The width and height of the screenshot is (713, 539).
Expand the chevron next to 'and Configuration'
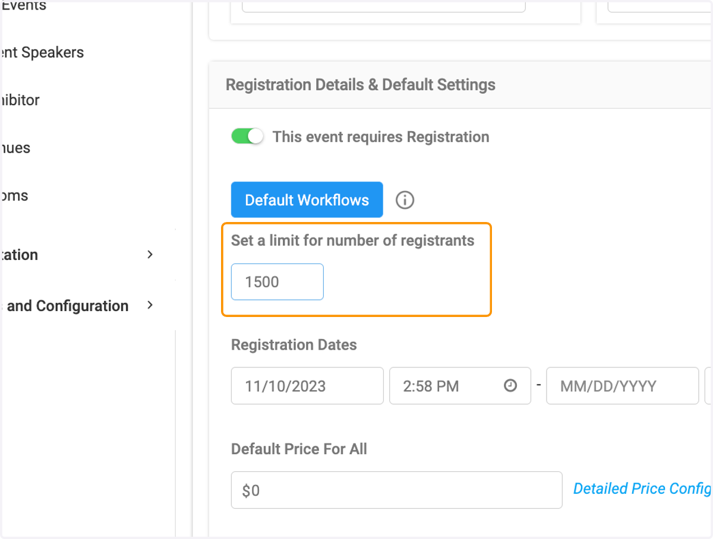pos(150,306)
